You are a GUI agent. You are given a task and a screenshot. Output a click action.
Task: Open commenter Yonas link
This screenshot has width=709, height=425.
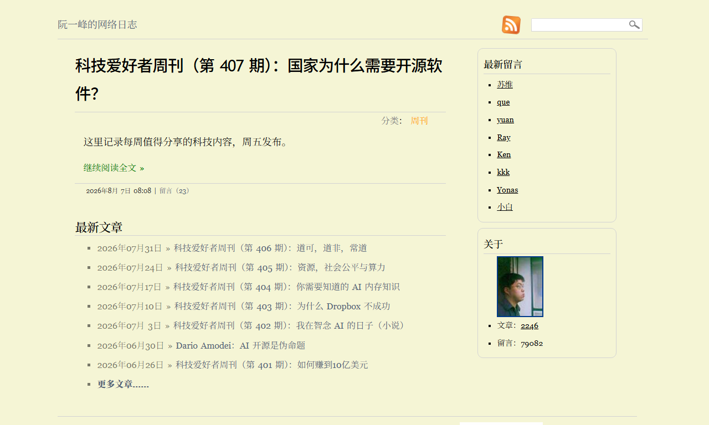click(507, 190)
